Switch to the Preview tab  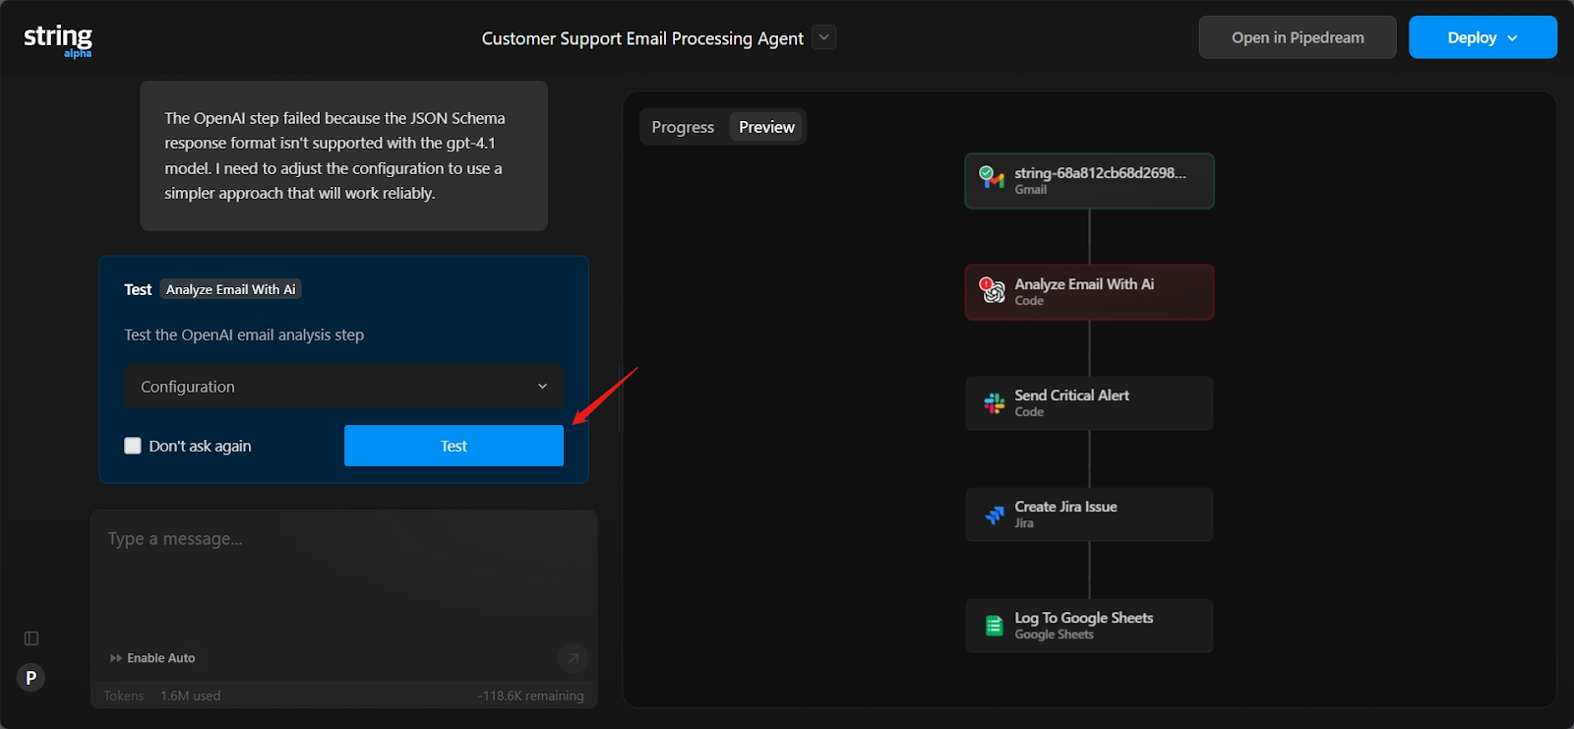coord(766,127)
